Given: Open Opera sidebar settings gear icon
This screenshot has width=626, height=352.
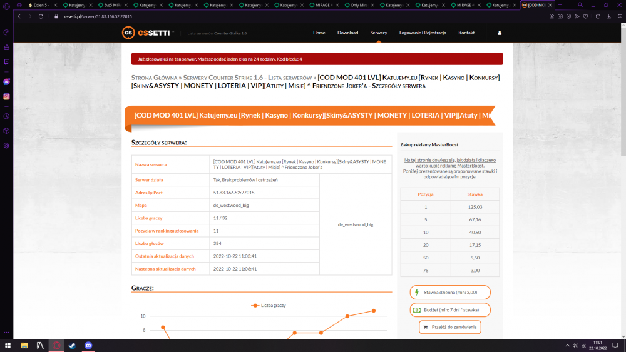Looking at the screenshot, I should (6, 146).
